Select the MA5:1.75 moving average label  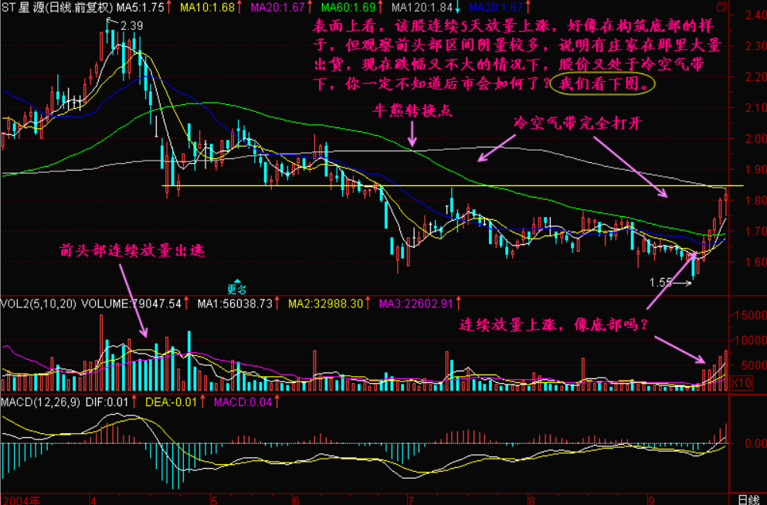pos(140,8)
